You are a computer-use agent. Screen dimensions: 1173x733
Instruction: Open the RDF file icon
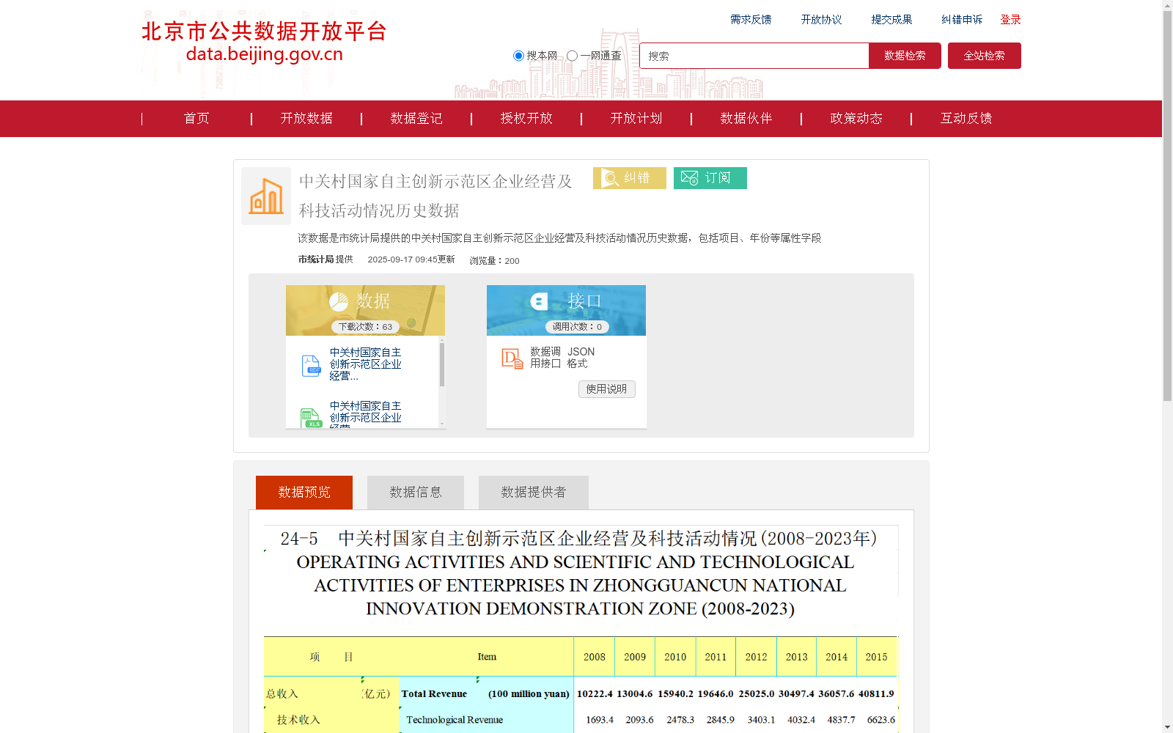pyautogui.click(x=311, y=365)
